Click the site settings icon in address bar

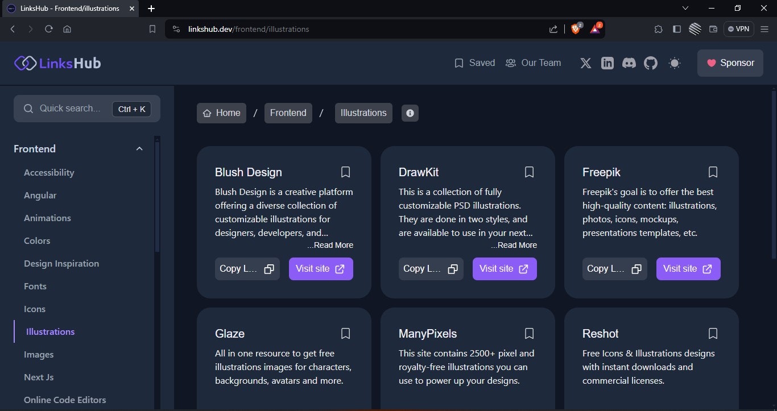(176, 29)
